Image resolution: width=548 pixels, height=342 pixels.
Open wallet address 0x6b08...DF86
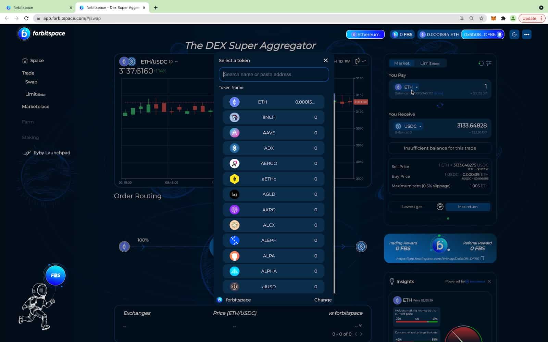483,34
